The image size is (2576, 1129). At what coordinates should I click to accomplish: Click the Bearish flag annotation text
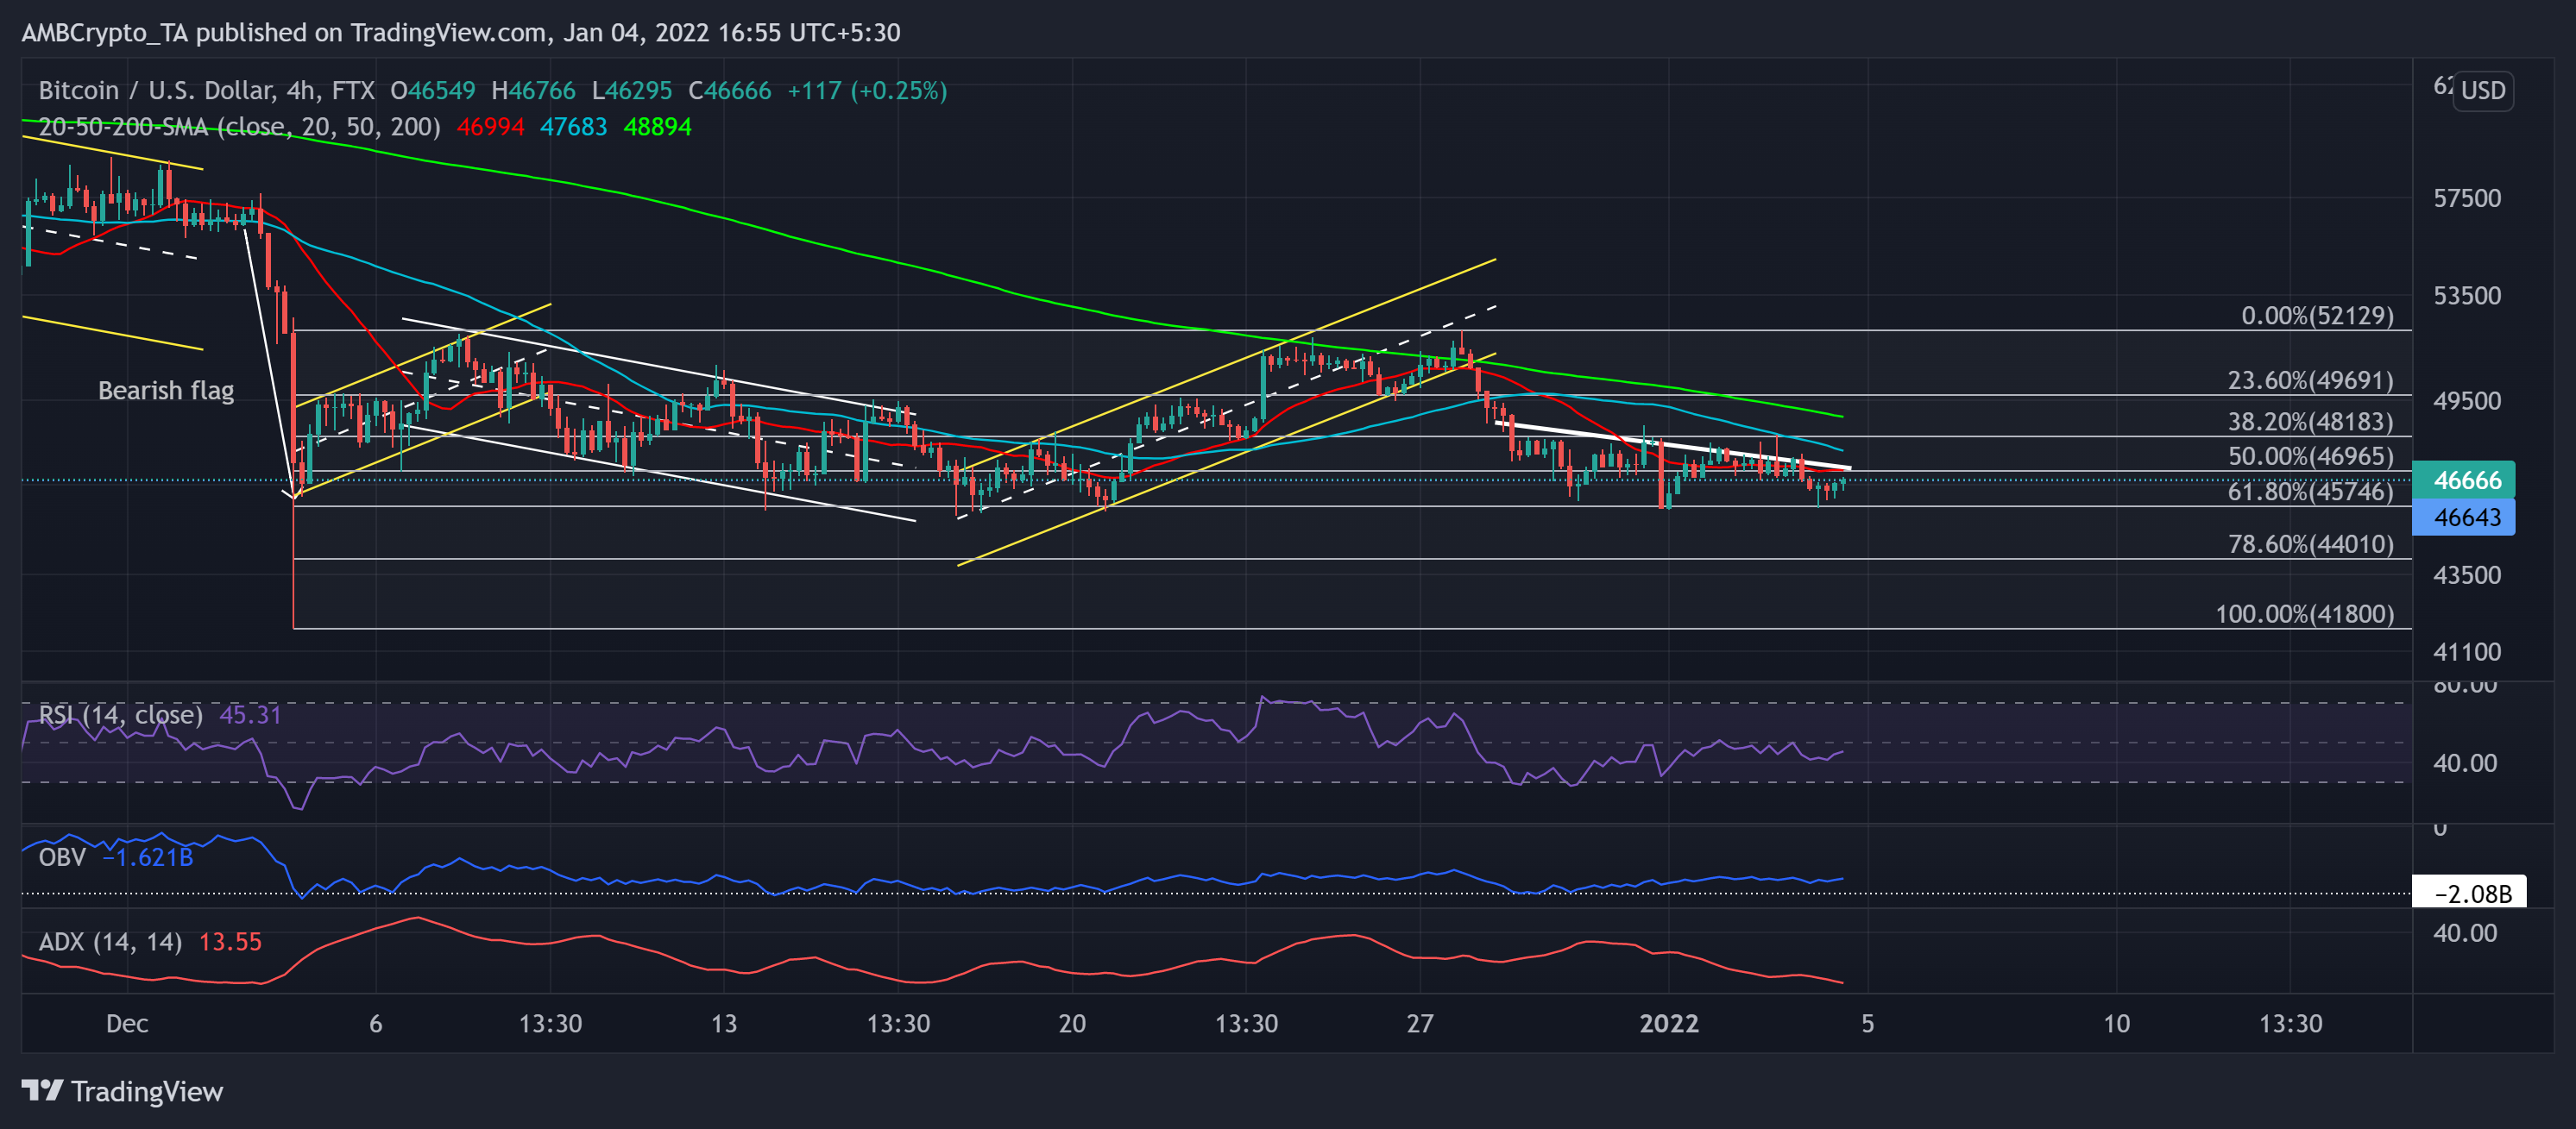[x=166, y=391]
